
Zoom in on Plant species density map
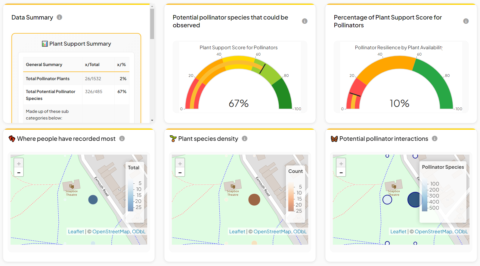click(180, 164)
